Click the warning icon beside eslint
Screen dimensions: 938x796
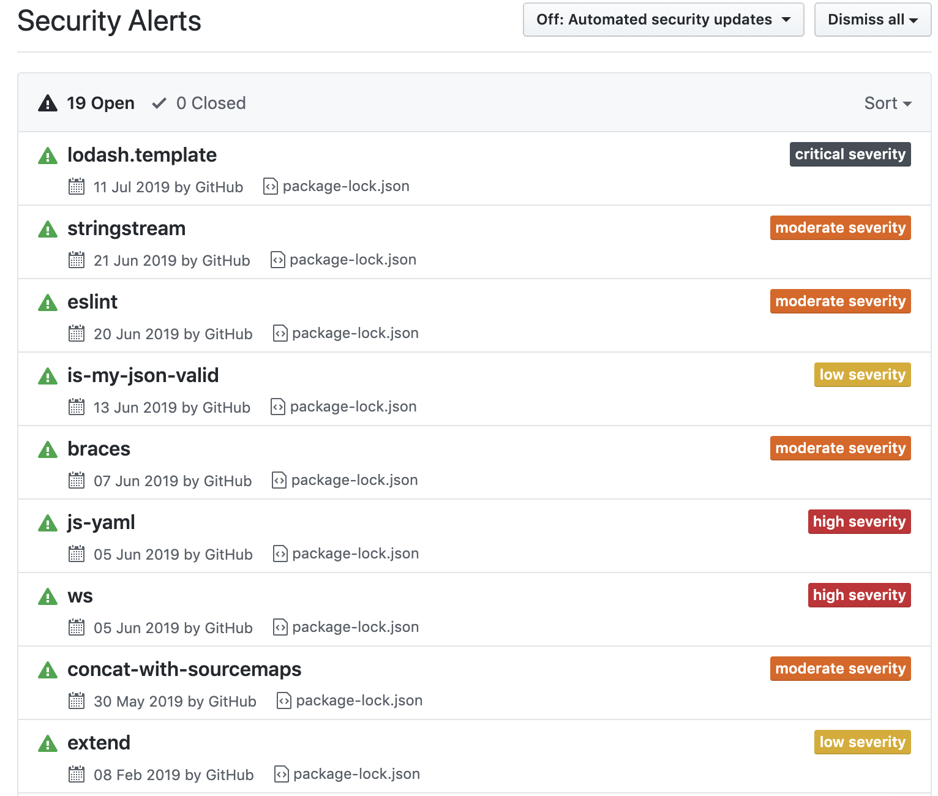click(48, 303)
